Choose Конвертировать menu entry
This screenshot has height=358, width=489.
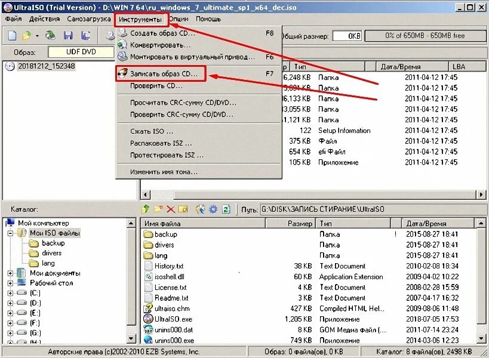pos(199,45)
